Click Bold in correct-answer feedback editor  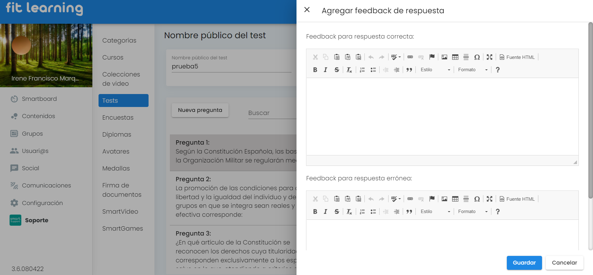tap(315, 70)
